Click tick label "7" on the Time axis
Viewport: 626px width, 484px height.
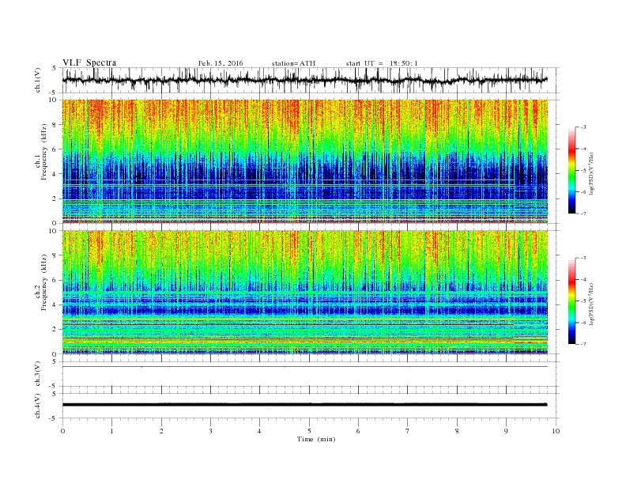[x=408, y=431]
